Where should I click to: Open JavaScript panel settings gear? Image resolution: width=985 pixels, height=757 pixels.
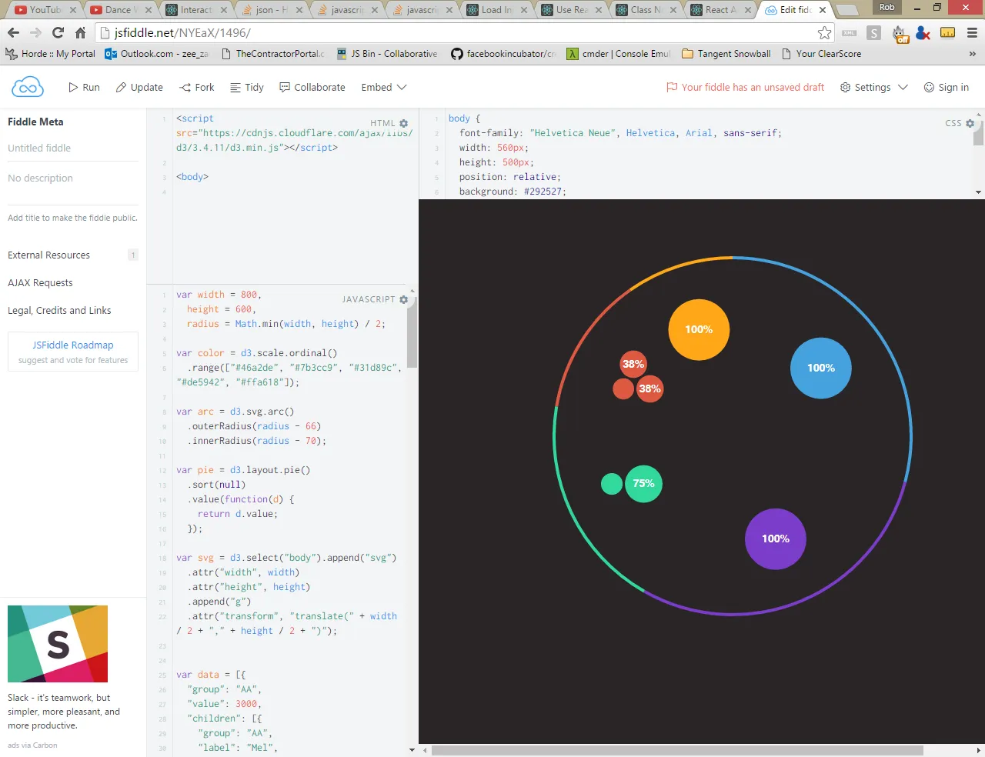click(404, 299)
